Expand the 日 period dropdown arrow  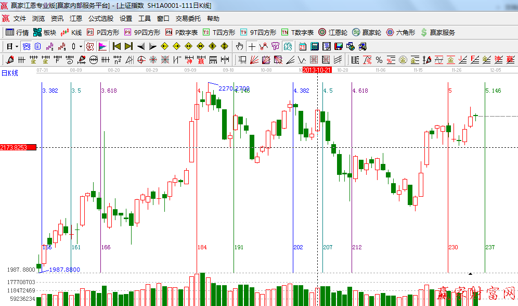pos(16,46)
